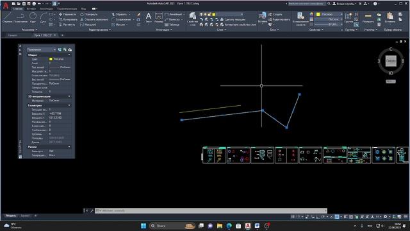This screenshot has height=231, width=410.
Task: Click the Редактировать block button
Action: (279, 19)
